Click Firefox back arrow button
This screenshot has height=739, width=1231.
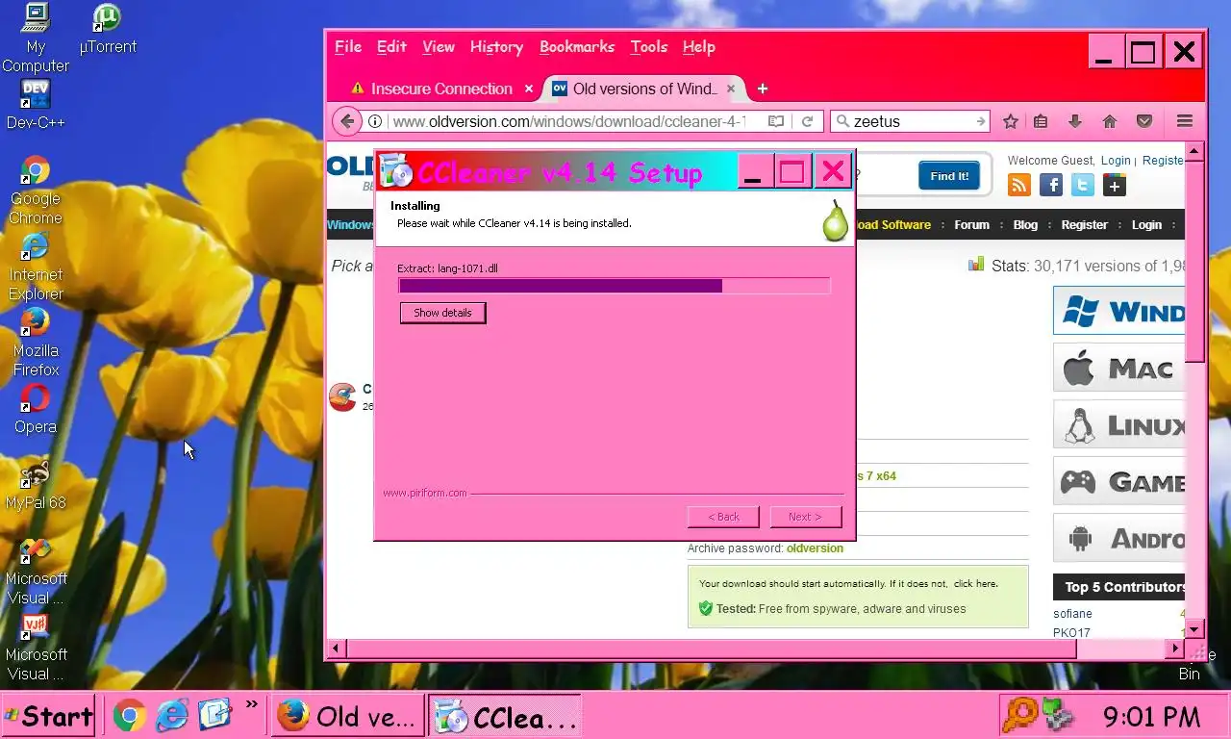coord(347,121)
